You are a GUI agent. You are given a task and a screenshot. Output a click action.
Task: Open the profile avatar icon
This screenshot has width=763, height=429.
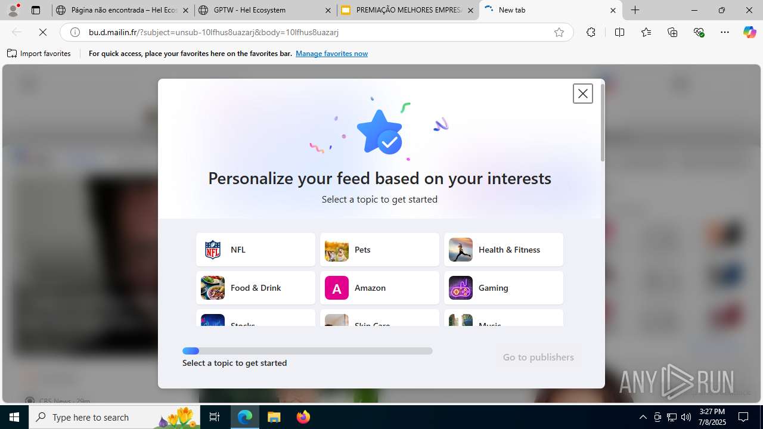13,10
